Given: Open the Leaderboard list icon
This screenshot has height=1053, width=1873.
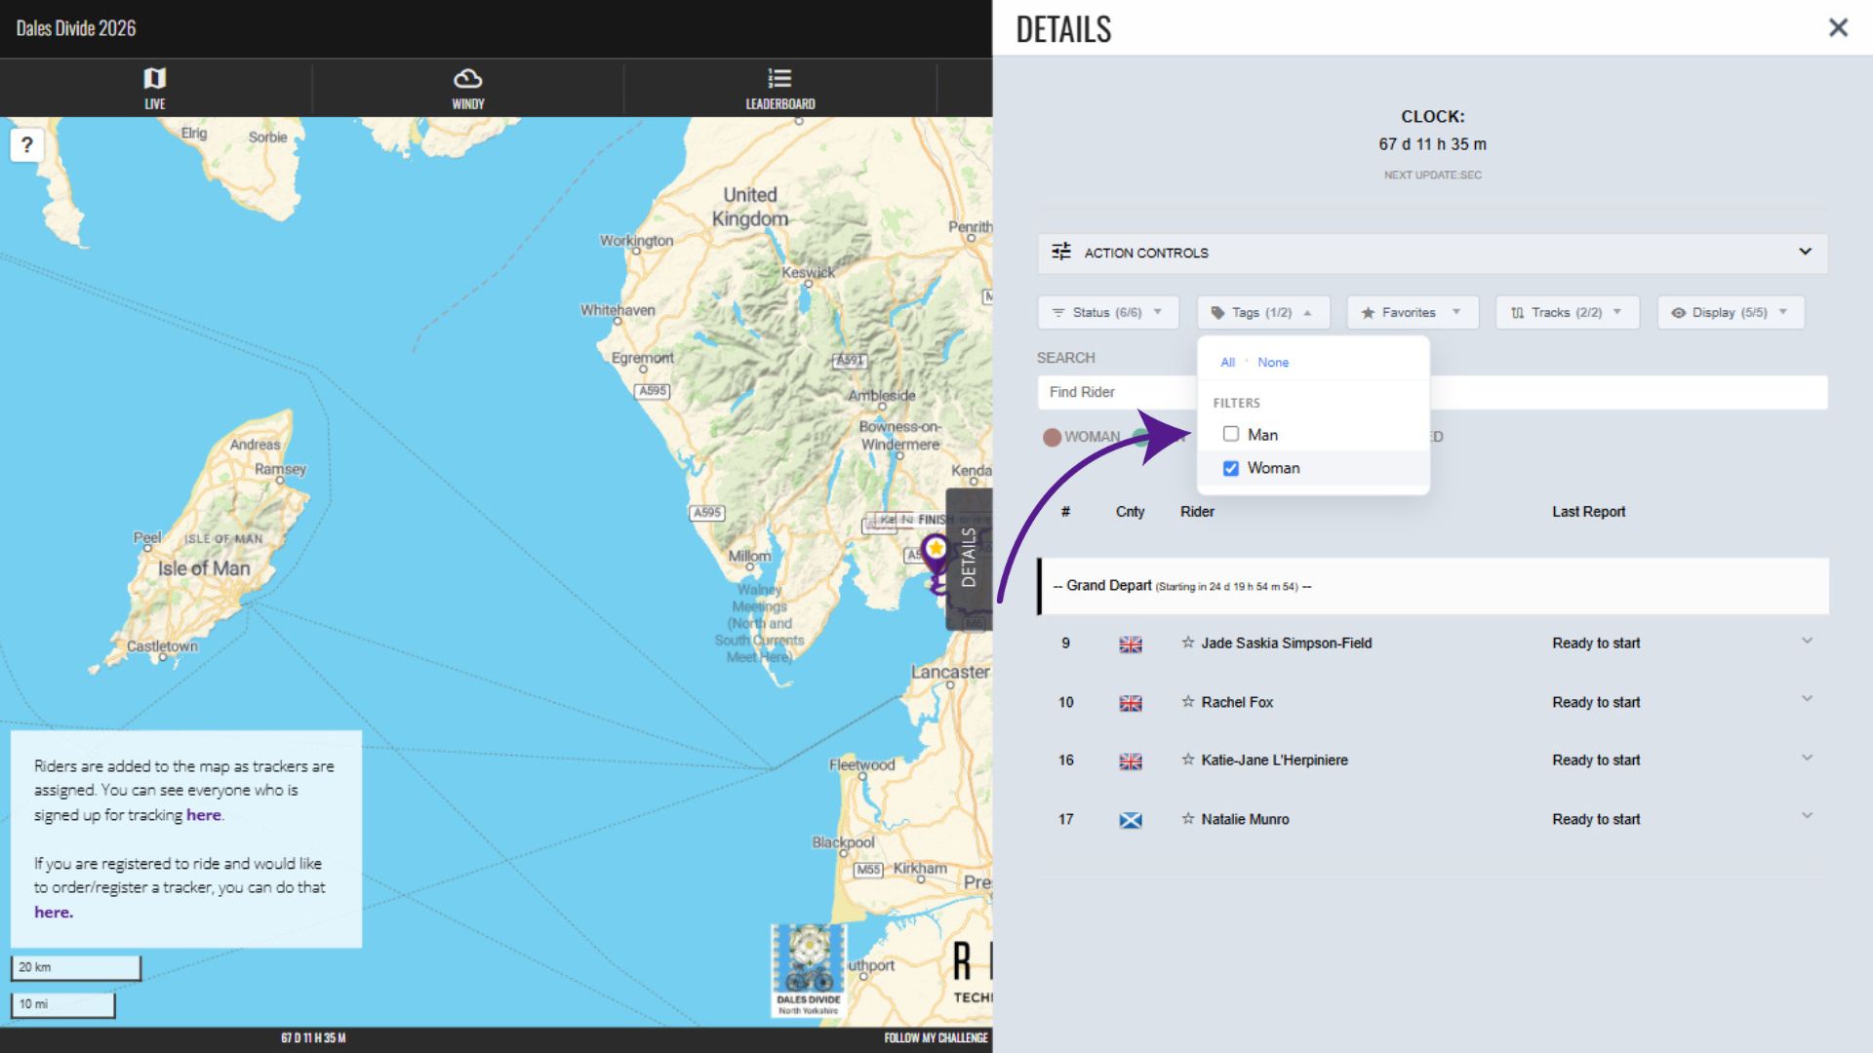Looking at the screenshot, I should click(779, 78).
